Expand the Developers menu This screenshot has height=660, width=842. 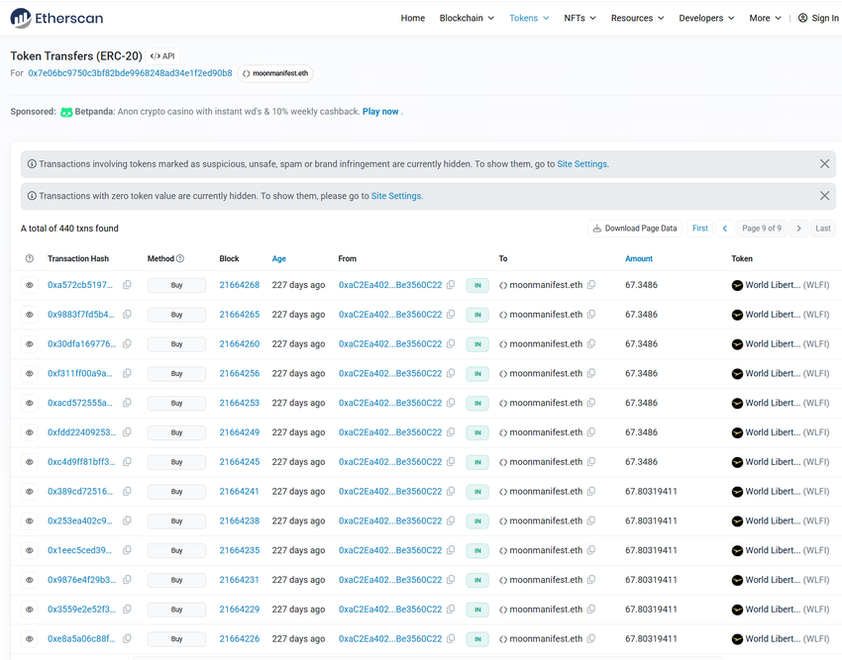(x=706, y=18)
